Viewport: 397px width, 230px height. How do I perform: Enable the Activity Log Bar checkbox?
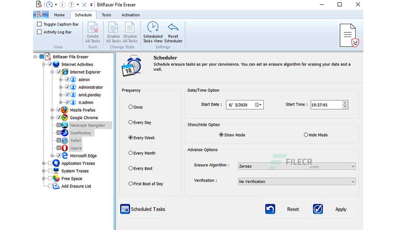click(39, 32)
